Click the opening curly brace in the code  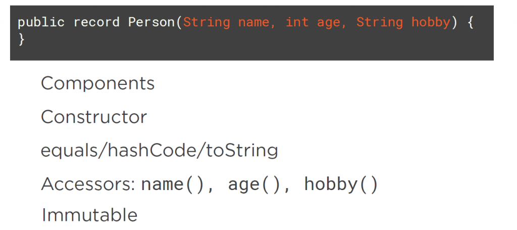470,22
